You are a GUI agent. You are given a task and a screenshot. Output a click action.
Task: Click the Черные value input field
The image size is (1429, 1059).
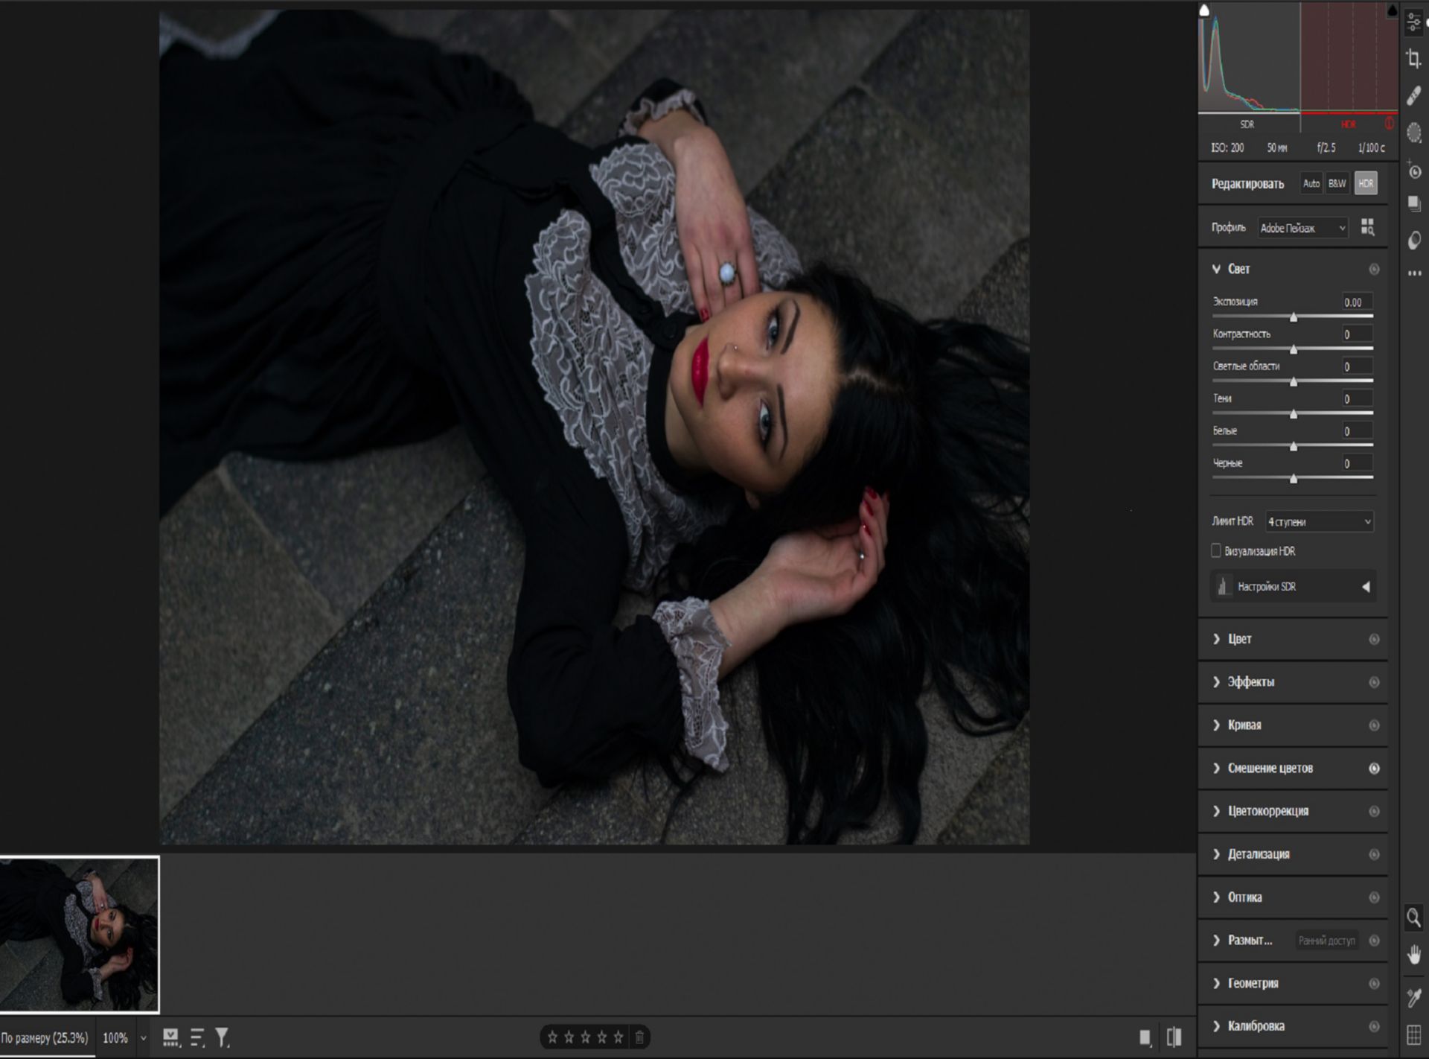[1357, 463]
